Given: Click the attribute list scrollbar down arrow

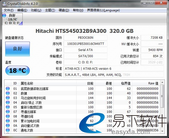Looking at the screenshot, I should point(162,131).
